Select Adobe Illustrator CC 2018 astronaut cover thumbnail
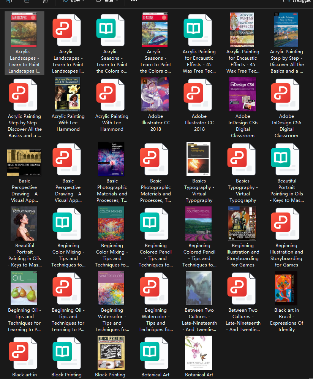This screenshot has height=379, width=313. pyautogui.click(x=155, y=94)
